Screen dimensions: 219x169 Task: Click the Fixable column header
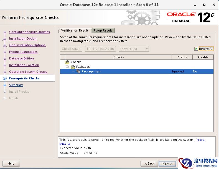(203, 57)
